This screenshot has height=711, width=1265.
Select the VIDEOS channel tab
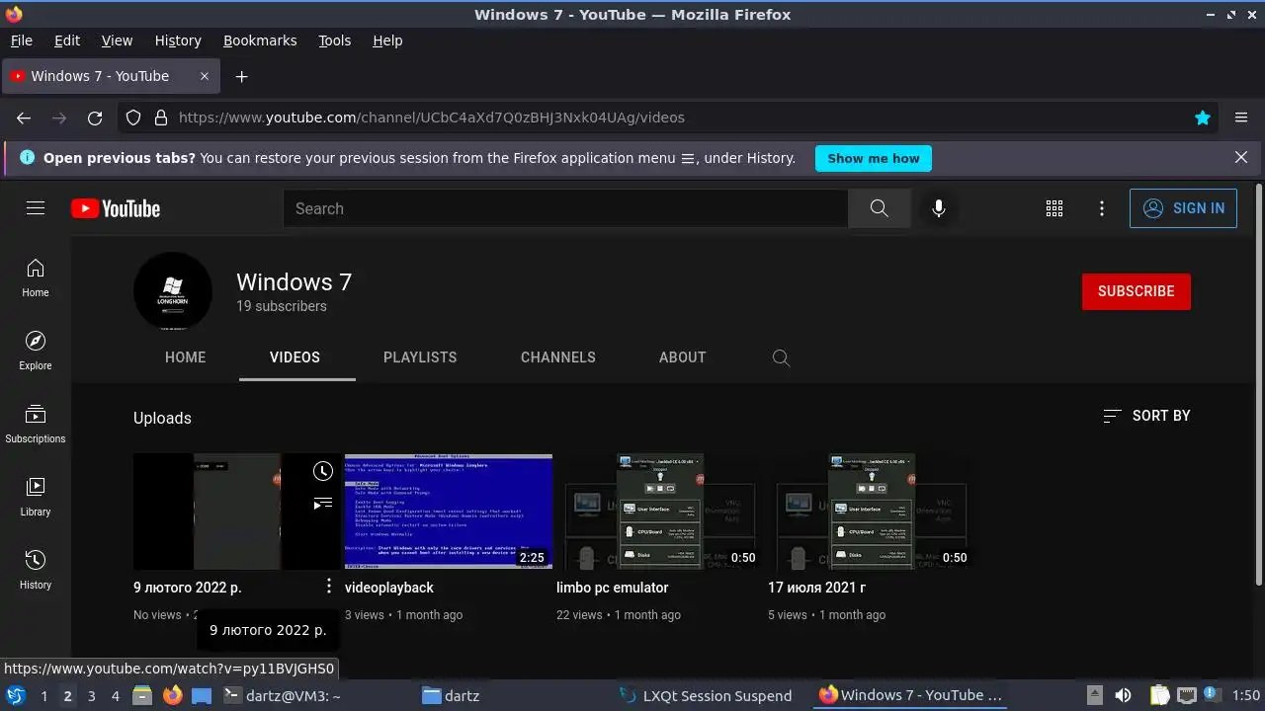[295, 357]
